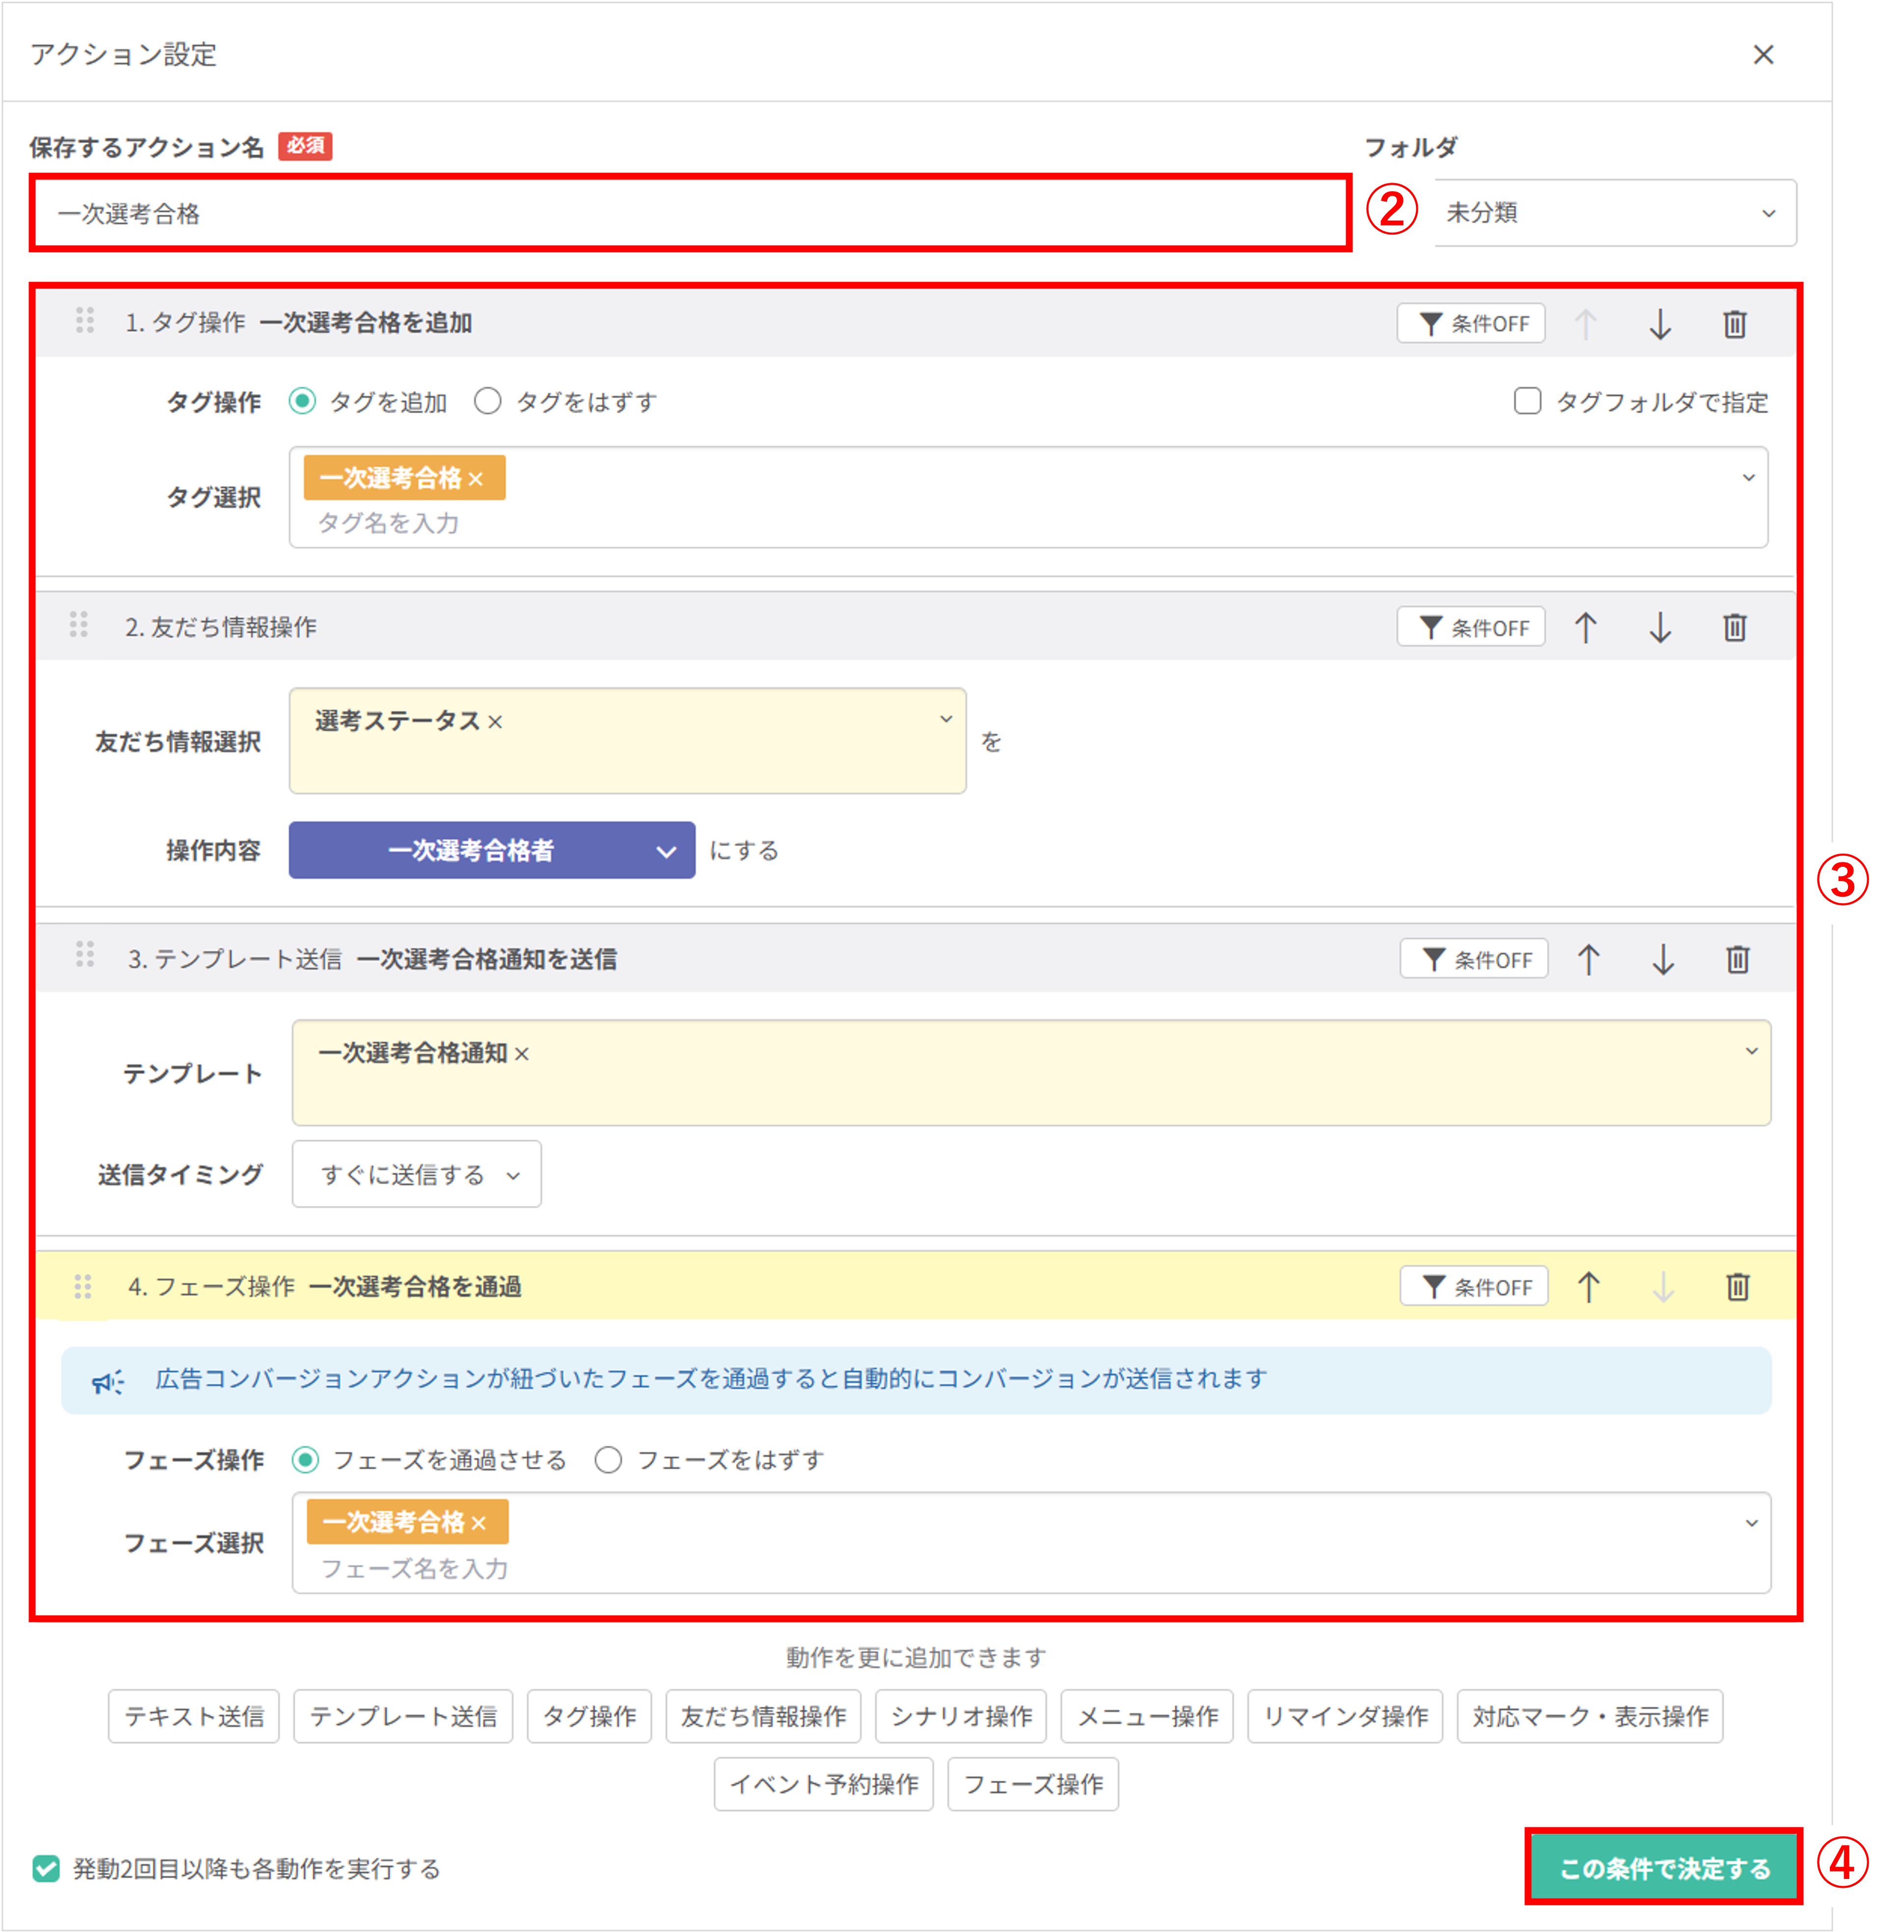The width and height of the screenshot is (1904, 1932).
Task: Delete the フェーズ操作 action row
Action: click(1737, 1287)
